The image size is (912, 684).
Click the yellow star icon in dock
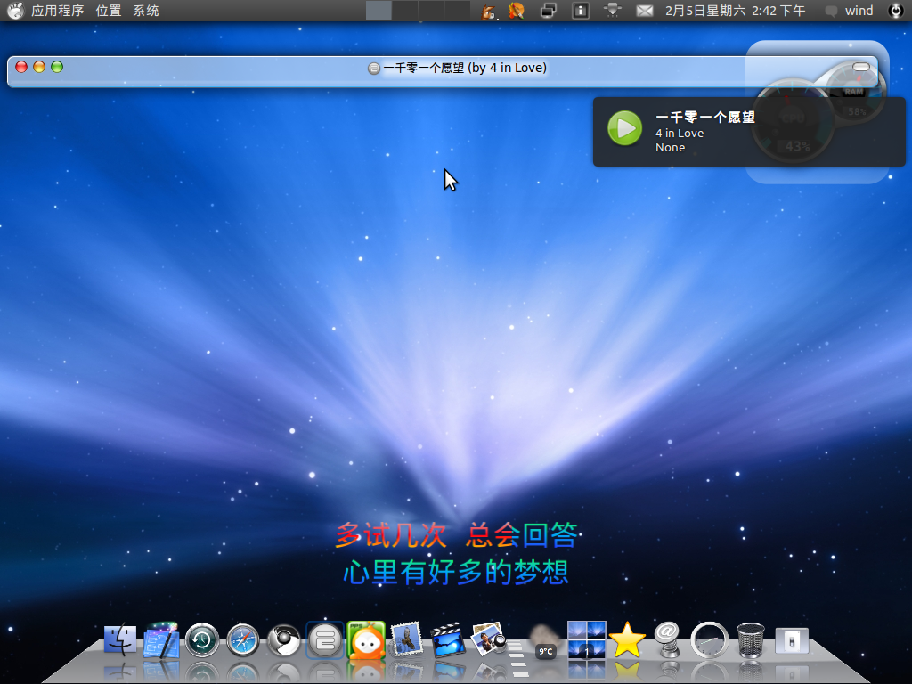[x=627, y=639]
